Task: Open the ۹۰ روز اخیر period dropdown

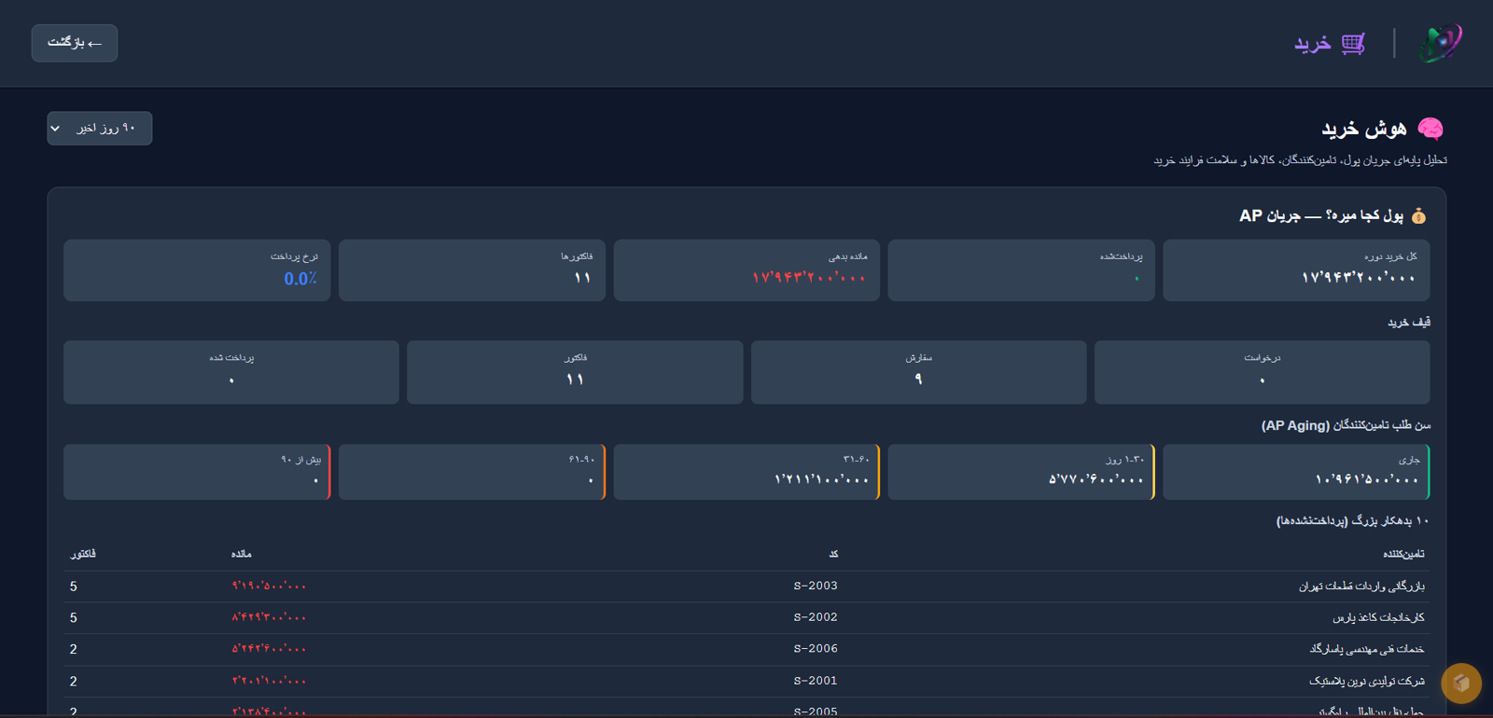Action: pos(100,128)
